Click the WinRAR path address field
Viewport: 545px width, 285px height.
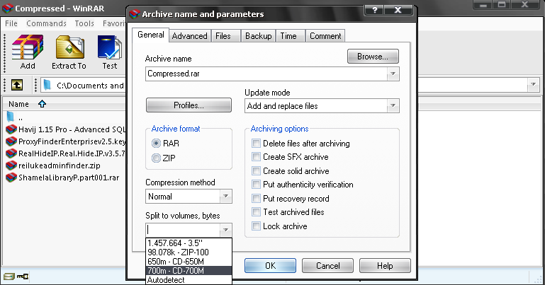pyautogui.click(x=83, y=85)
